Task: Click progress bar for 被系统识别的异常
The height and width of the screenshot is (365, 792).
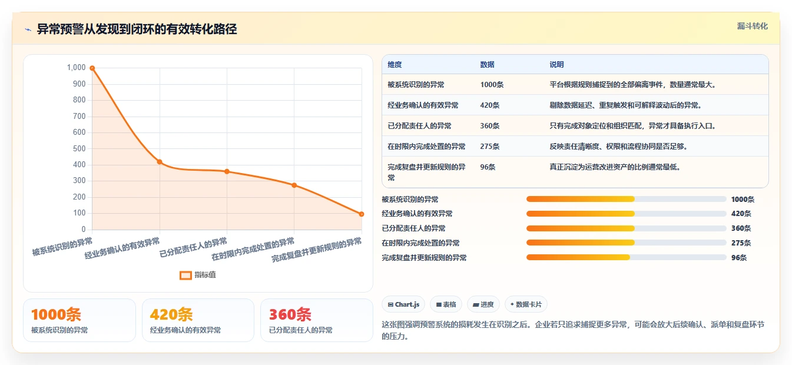Action: (627, 199)
